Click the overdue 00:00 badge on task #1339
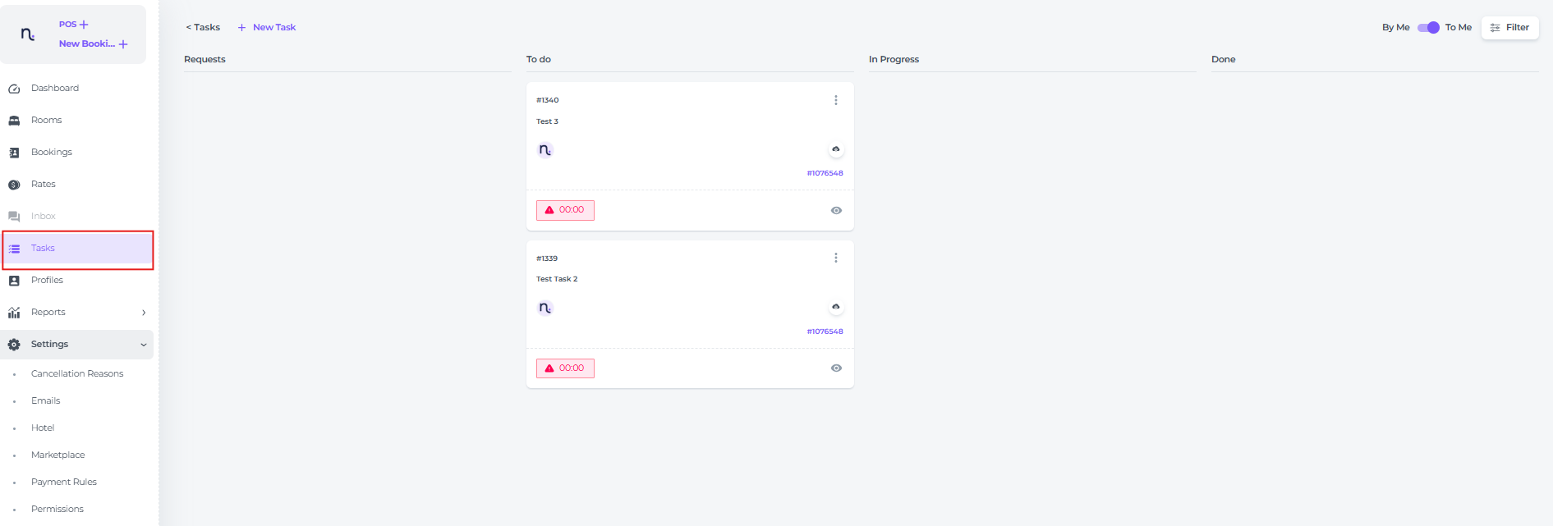The width and height of the screenshot is (1553, 526). click(565, 368)
